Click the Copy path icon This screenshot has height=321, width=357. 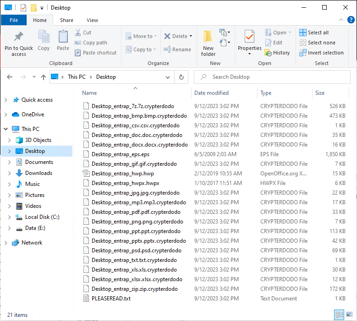point(77,43)
